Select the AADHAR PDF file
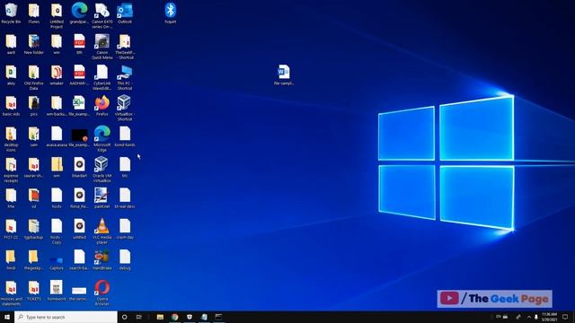 [79, 74]
